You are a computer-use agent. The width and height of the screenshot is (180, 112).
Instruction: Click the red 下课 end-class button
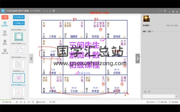5,17
